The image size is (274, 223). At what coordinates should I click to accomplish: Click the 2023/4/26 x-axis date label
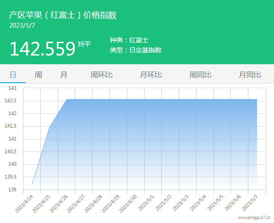tap(58, 204)
